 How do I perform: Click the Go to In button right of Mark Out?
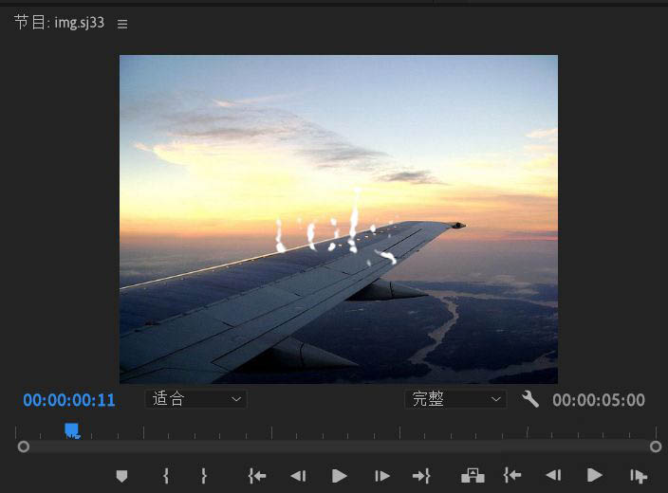[257, 476]
